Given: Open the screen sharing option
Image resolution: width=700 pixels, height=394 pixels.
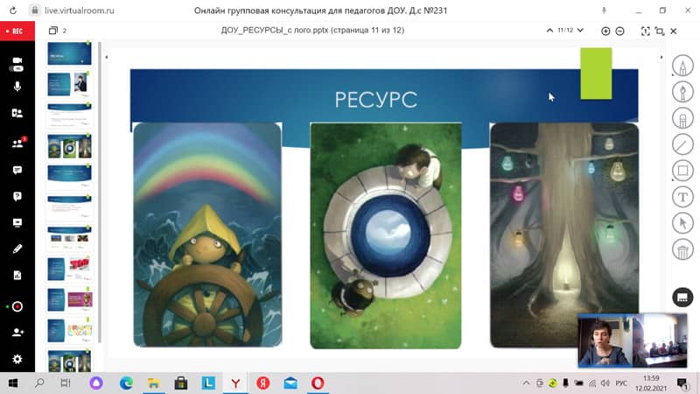Looking at the screenshot, I should pyautogui.click(x=17, y=223).
